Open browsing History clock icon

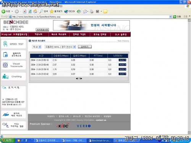pyautogui.click(x=79, y=11)
